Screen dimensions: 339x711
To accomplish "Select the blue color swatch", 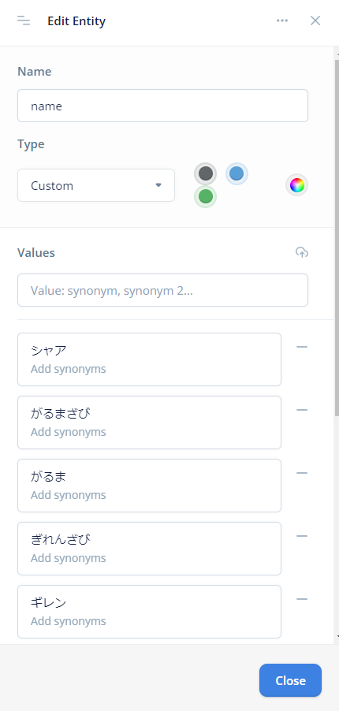I will click(x=237, y=173).
